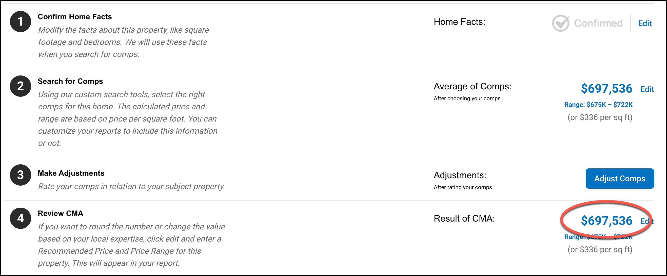This screenshot has height=276, width=667.
Task: Click the Confirm Home Facts heading
Action: (x=74, y=16)
